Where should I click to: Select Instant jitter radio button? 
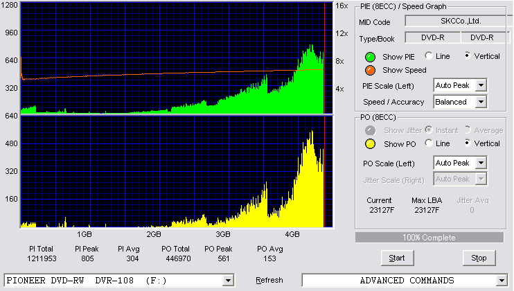[429, 130]
